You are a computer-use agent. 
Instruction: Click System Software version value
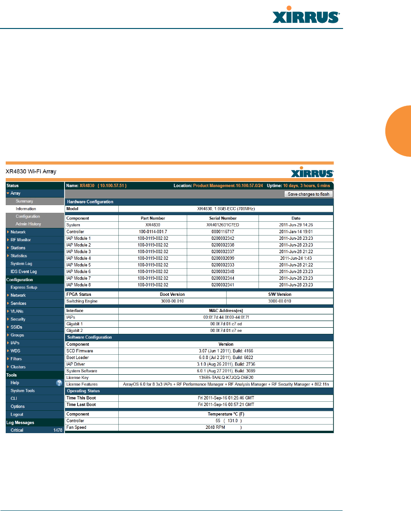click(226, 371)
